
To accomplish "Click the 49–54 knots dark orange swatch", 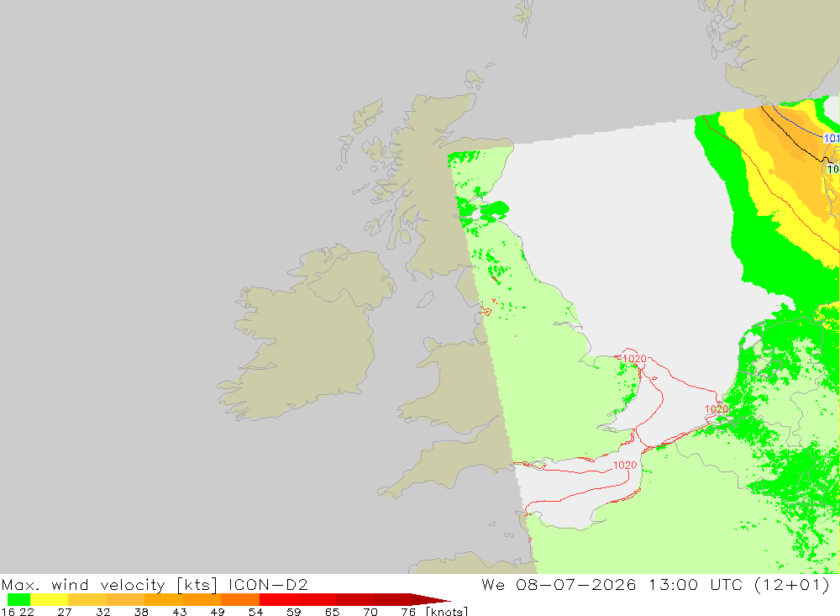I will [x=240, y=599].
